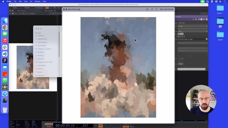Click Open with Preview button
The height and width of the screenshot is (128, 228).
[x=166, y=9]
